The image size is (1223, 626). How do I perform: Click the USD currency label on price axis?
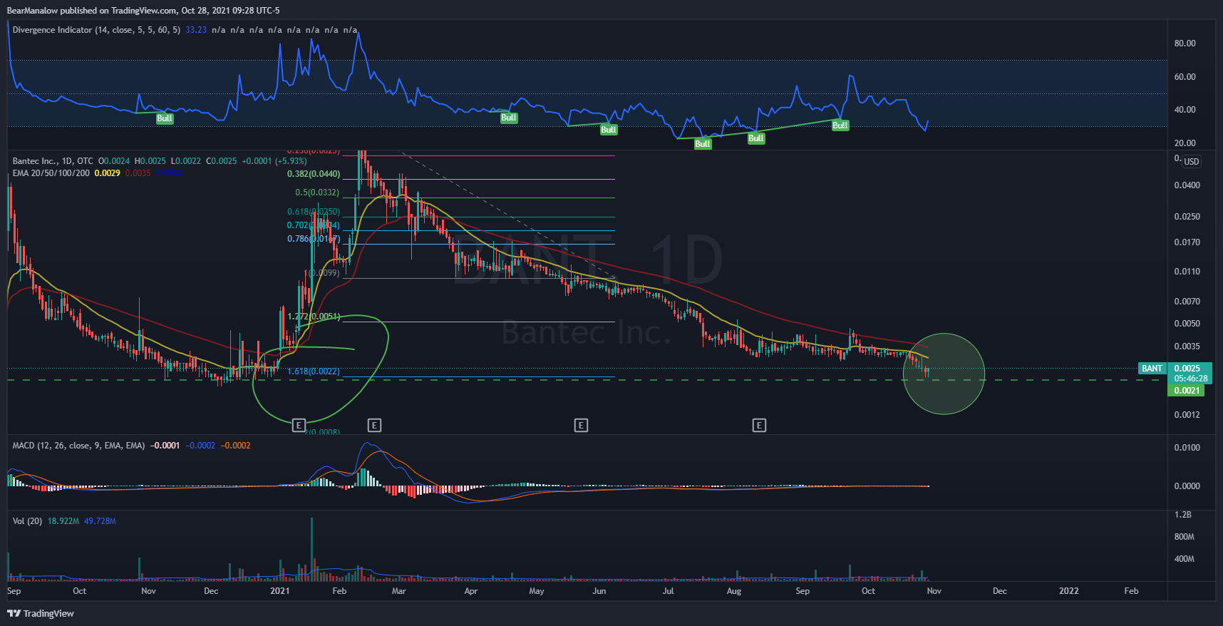pos(1192,162)
